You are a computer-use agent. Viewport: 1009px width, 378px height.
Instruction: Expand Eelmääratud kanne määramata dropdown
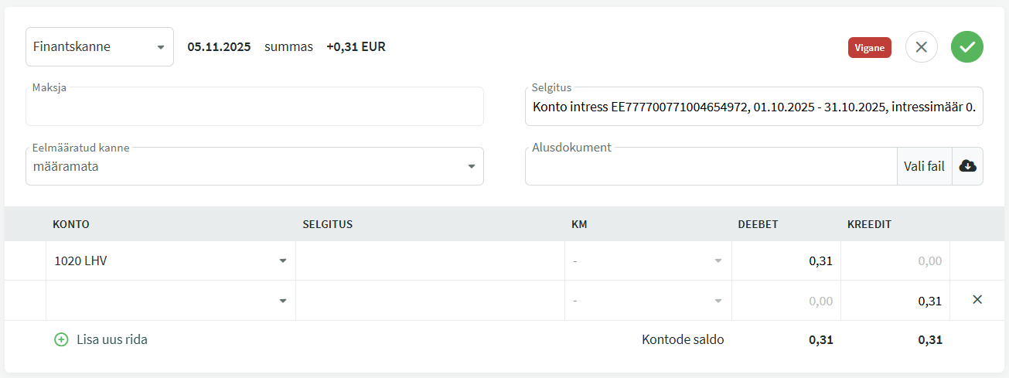(254, 166)
